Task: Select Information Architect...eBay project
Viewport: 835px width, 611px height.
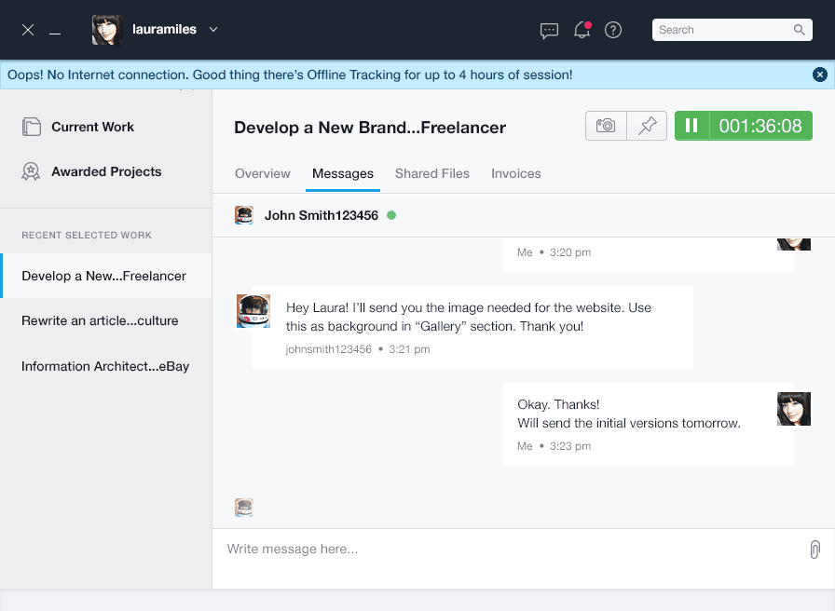Action: coord(105,366)
